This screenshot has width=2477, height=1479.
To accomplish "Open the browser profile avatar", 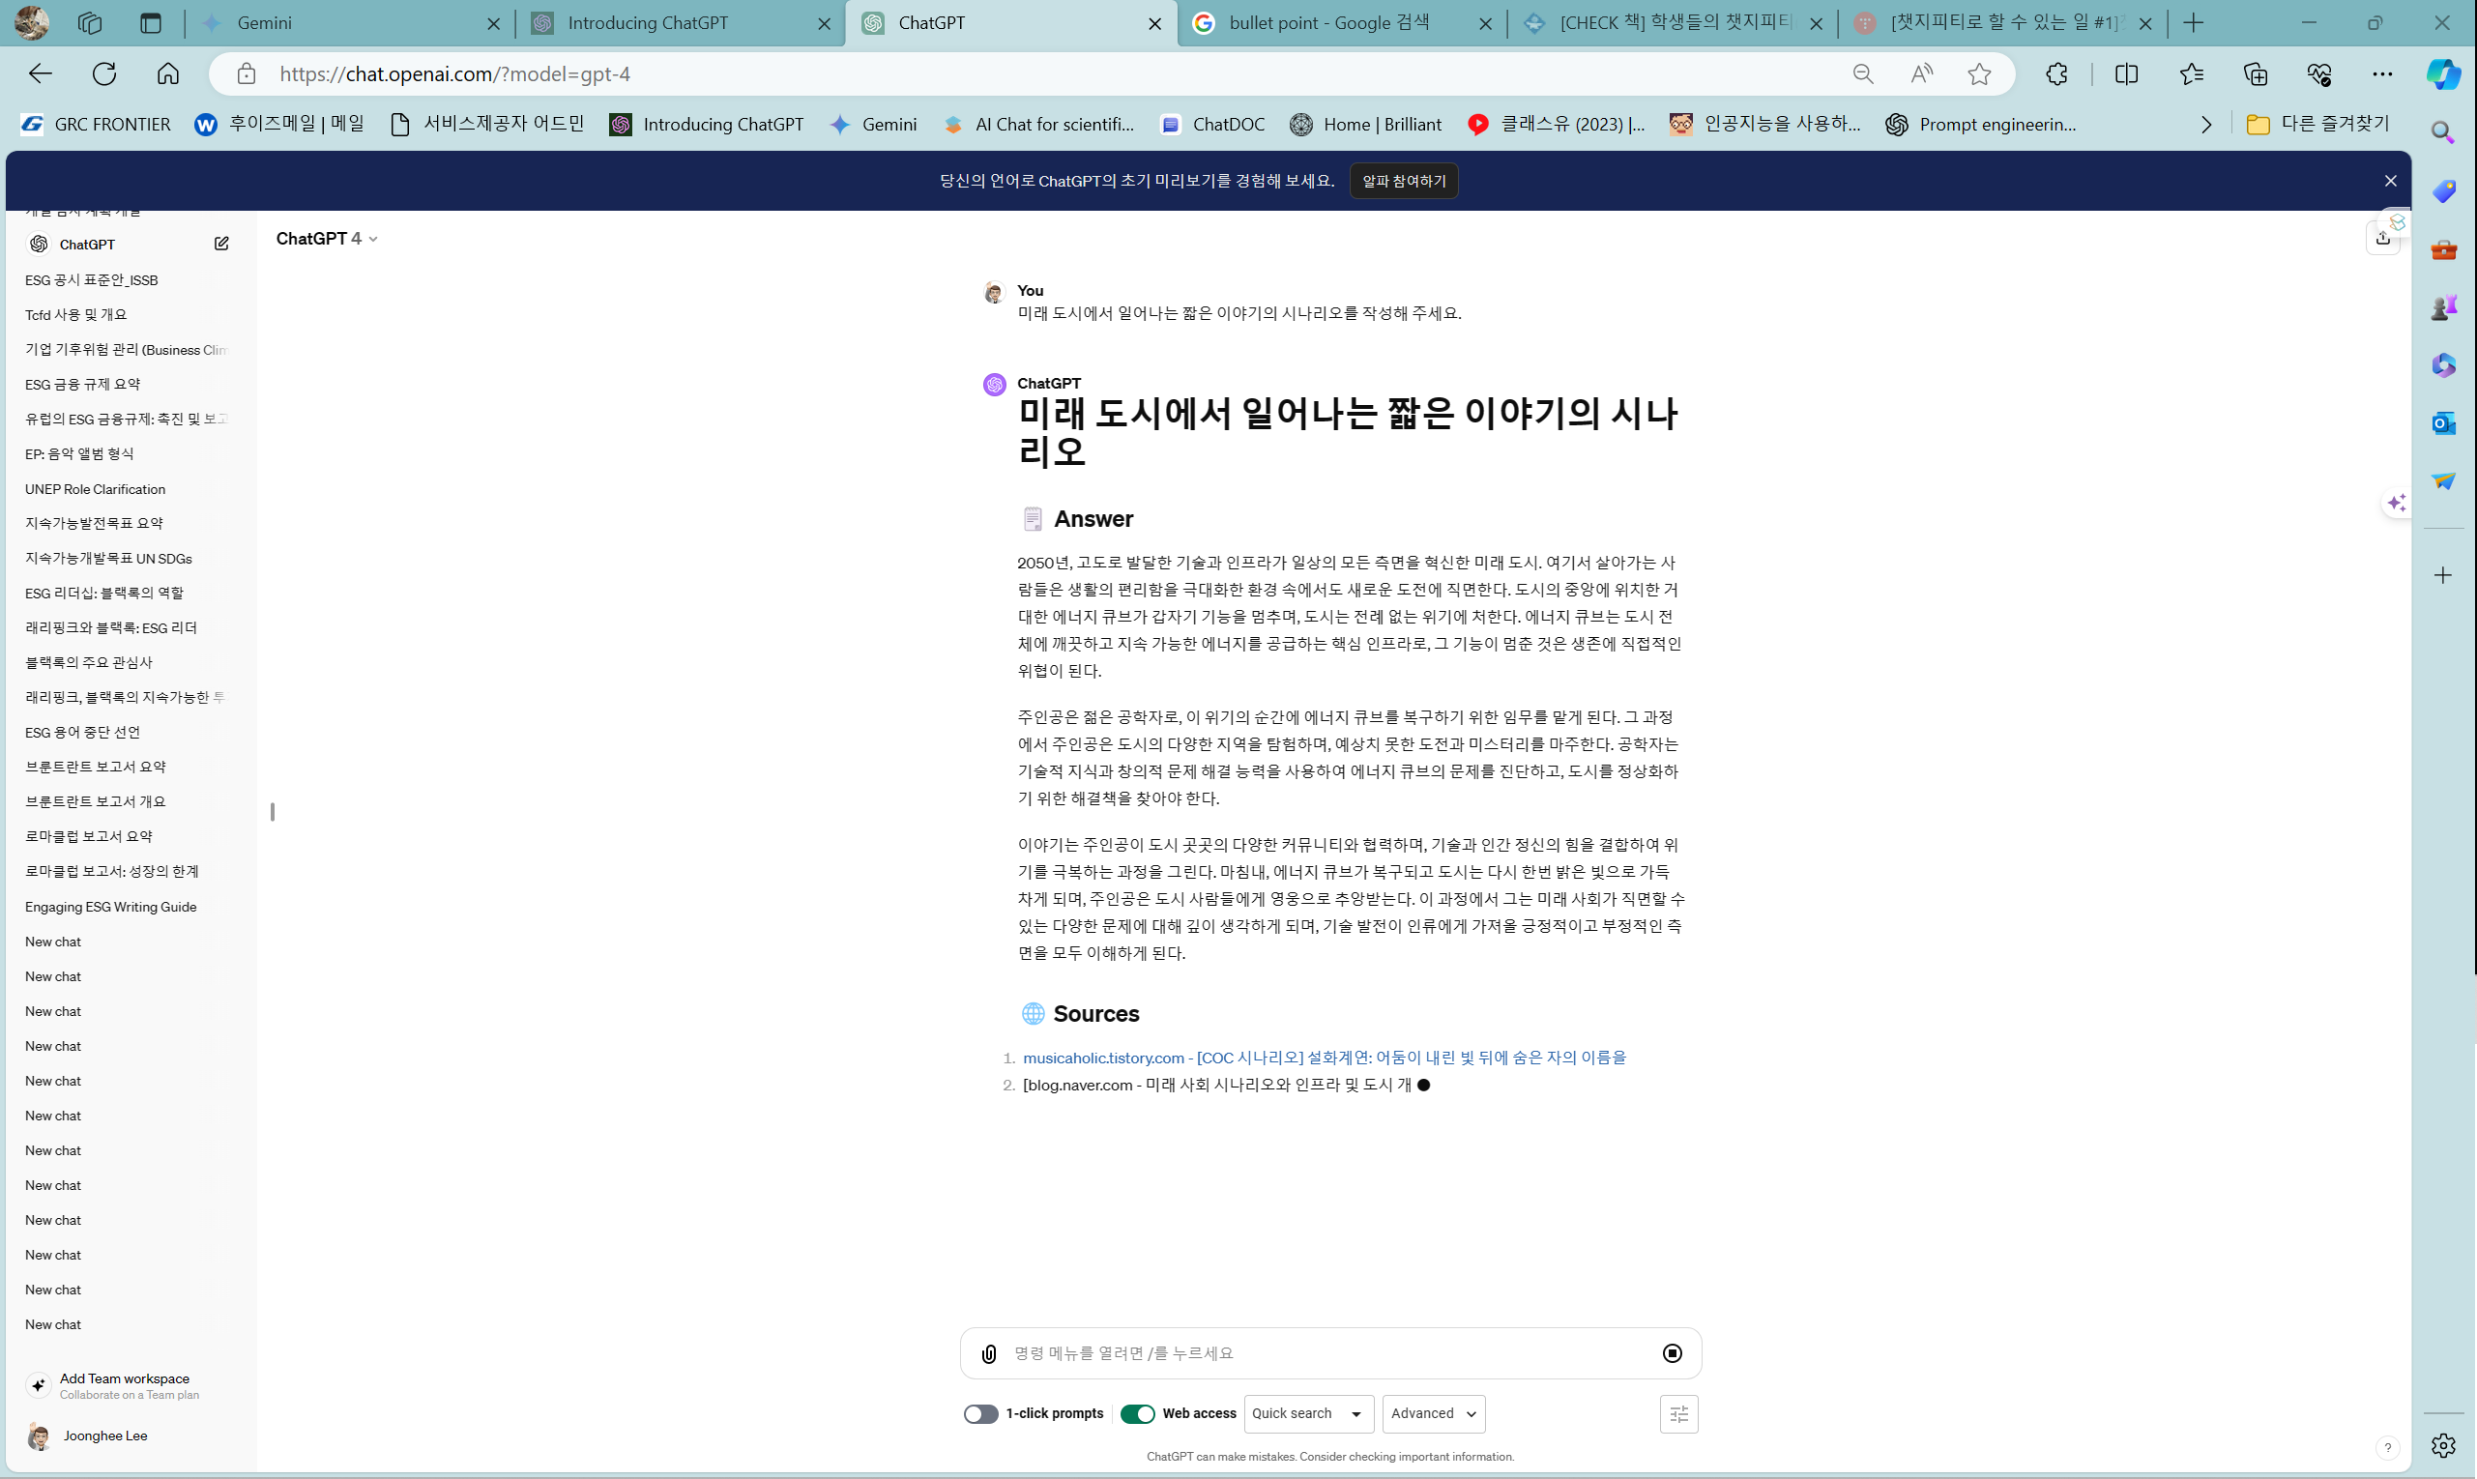I will point(32,23).
